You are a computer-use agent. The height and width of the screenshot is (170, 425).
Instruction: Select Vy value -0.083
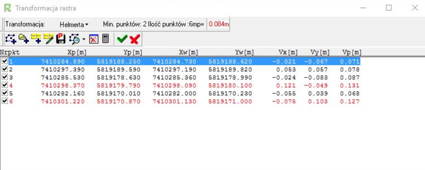pyautogui.click(x=316, y=77)
